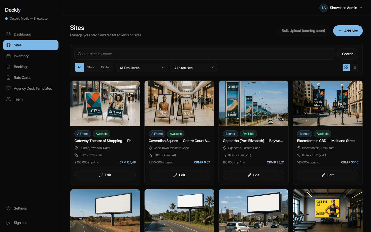
Task: Click the SA avatar circle
Action: [x=324, y=8]
